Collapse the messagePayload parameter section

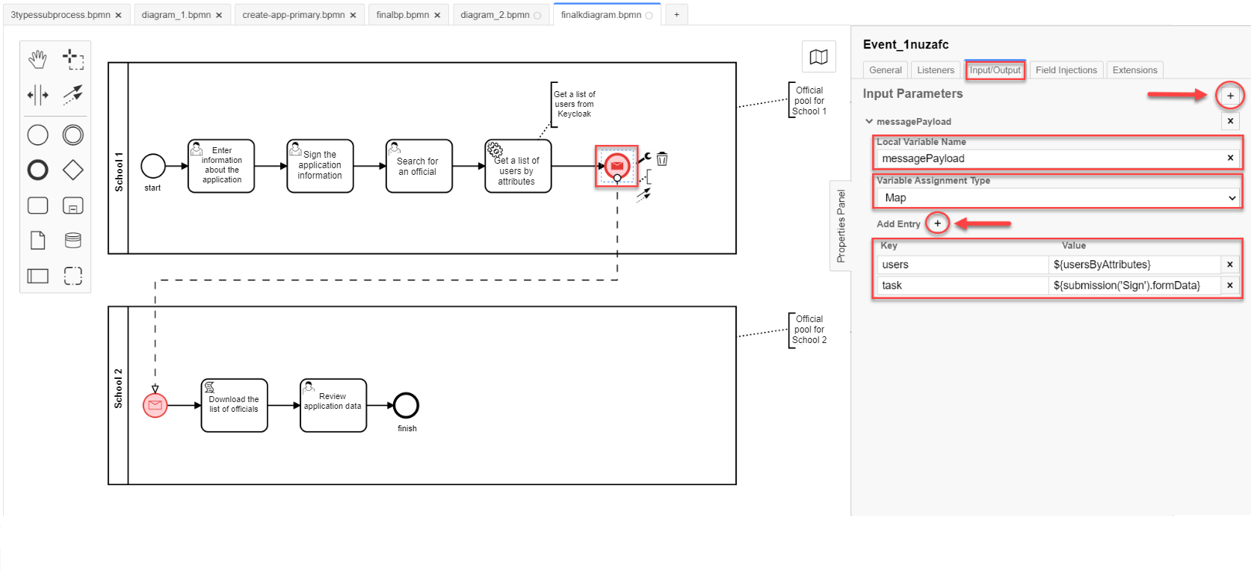[869, 121]
